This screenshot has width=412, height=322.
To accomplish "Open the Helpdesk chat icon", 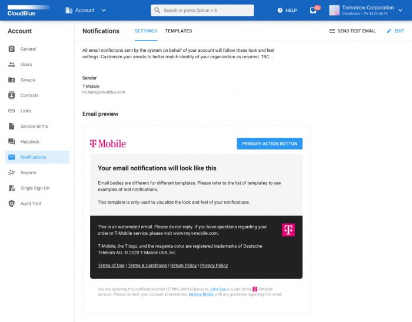I will click(12, 142).
